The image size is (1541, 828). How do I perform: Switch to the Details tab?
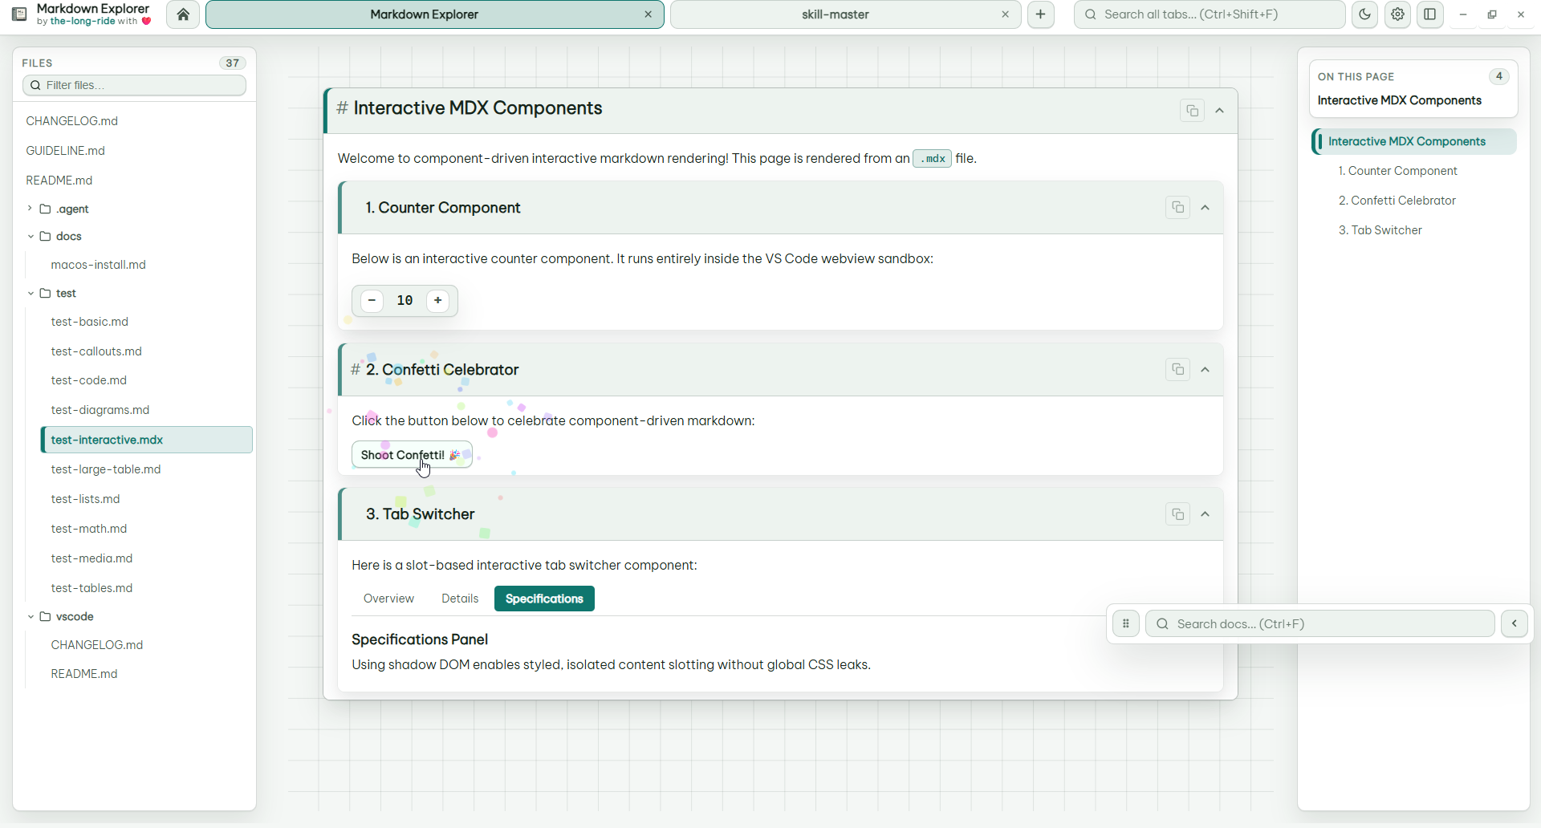point(460,599)
